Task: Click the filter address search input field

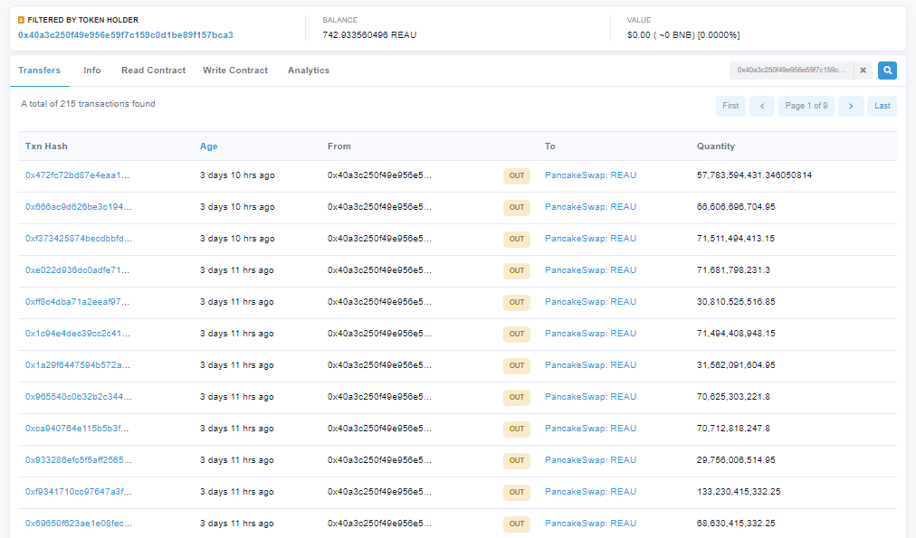Action: click(790, 71)
